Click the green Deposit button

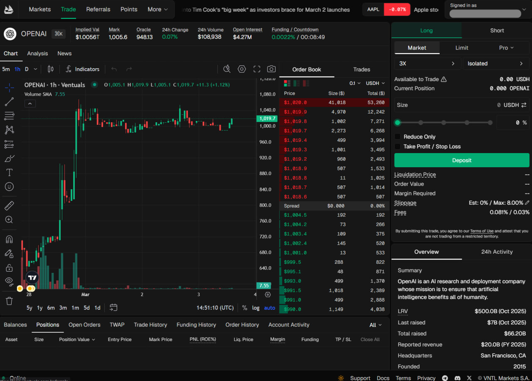pos(462,160)
